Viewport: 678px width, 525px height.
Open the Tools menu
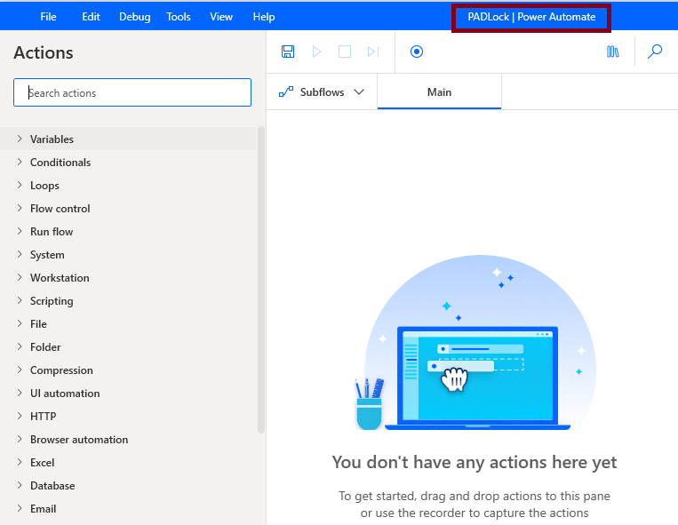[x=179, y=17]
